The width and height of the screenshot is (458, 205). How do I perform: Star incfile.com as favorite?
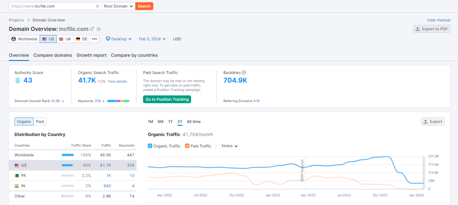tap(99, 29)
